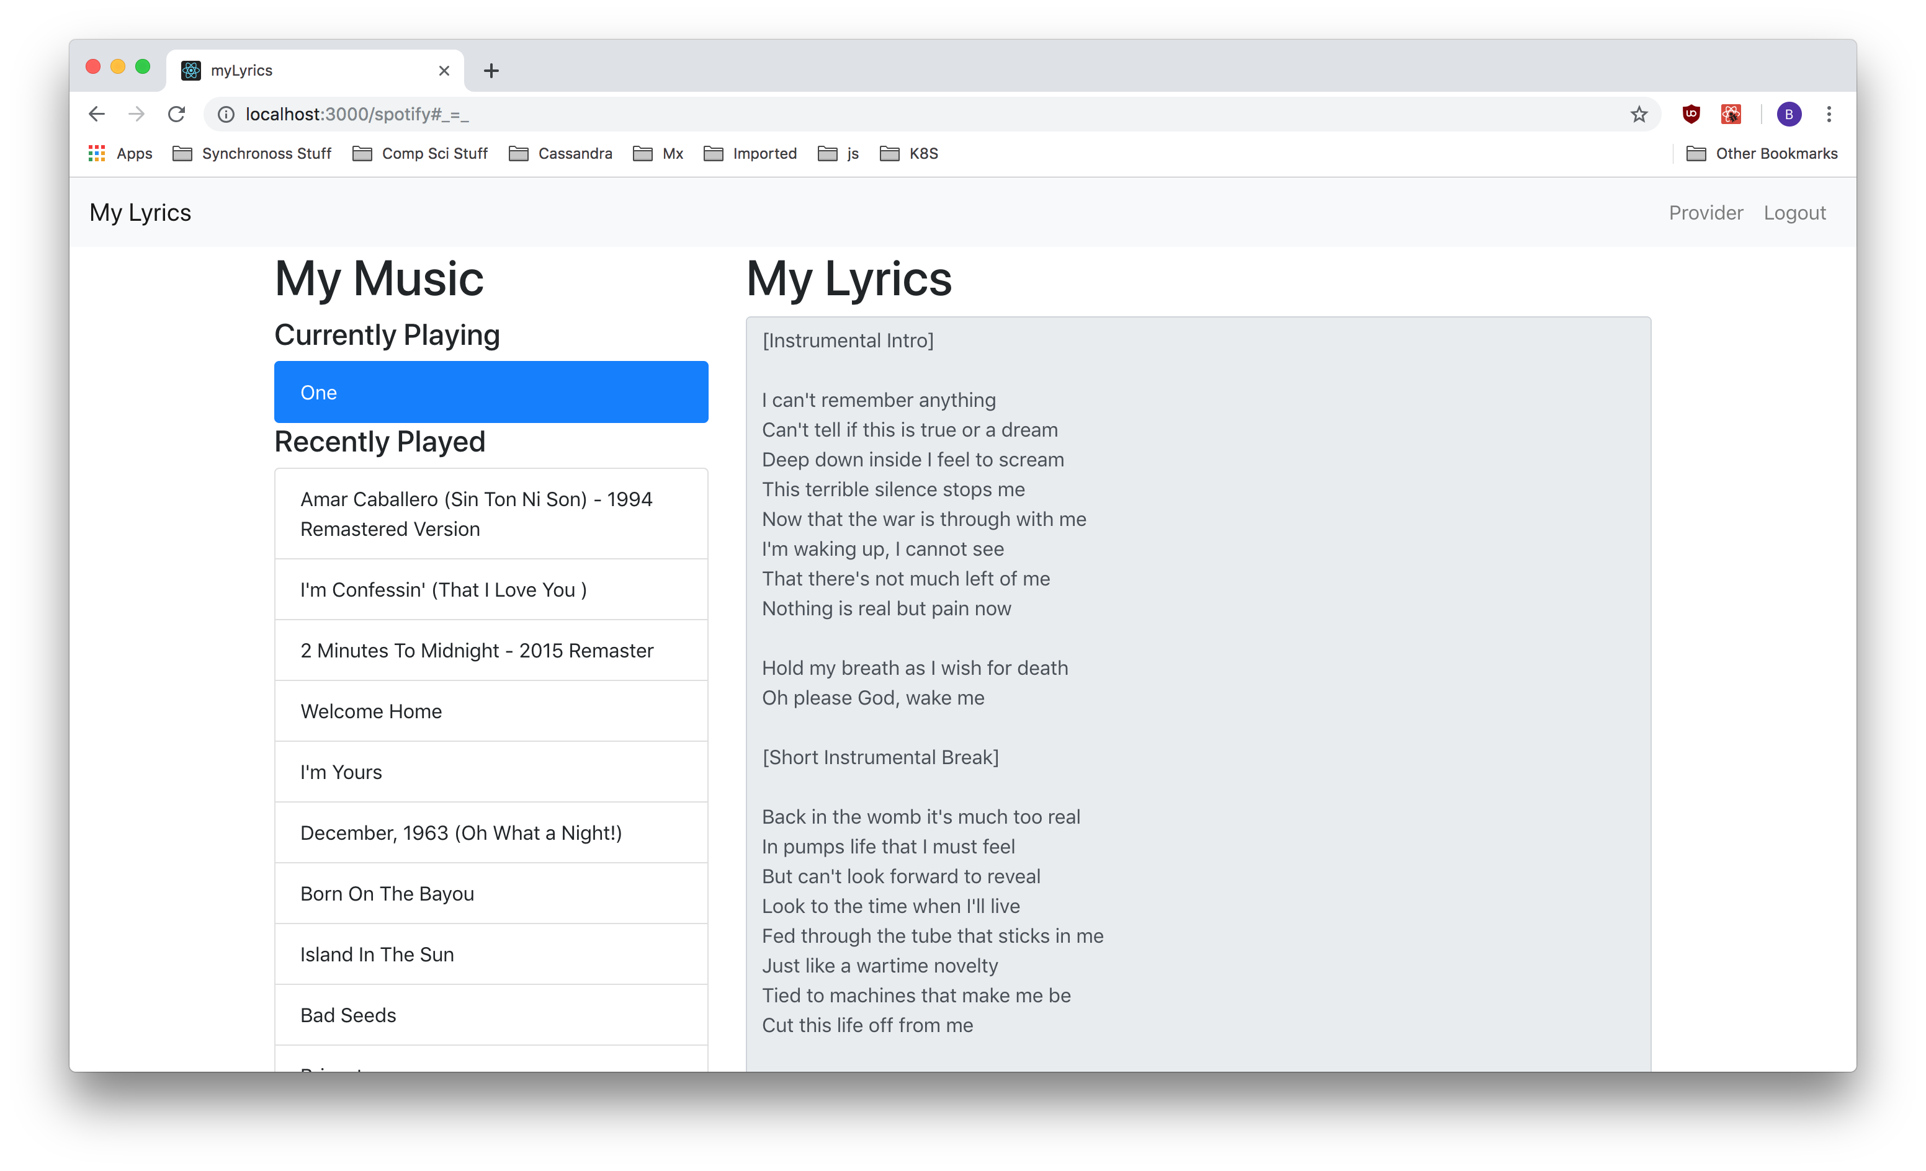Open the uBlock Origin extension icon

[1691, 114]
